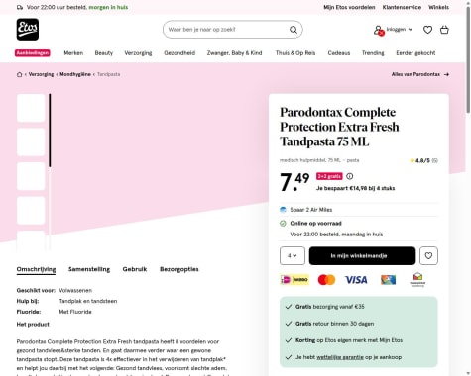Switch to the Bezorgopties tab

coord(179,269)
